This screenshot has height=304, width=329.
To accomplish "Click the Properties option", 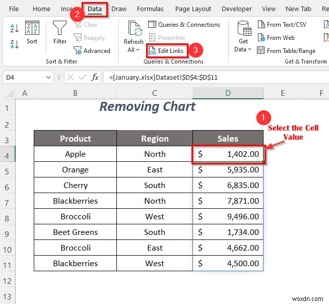I will coord(167,38).
